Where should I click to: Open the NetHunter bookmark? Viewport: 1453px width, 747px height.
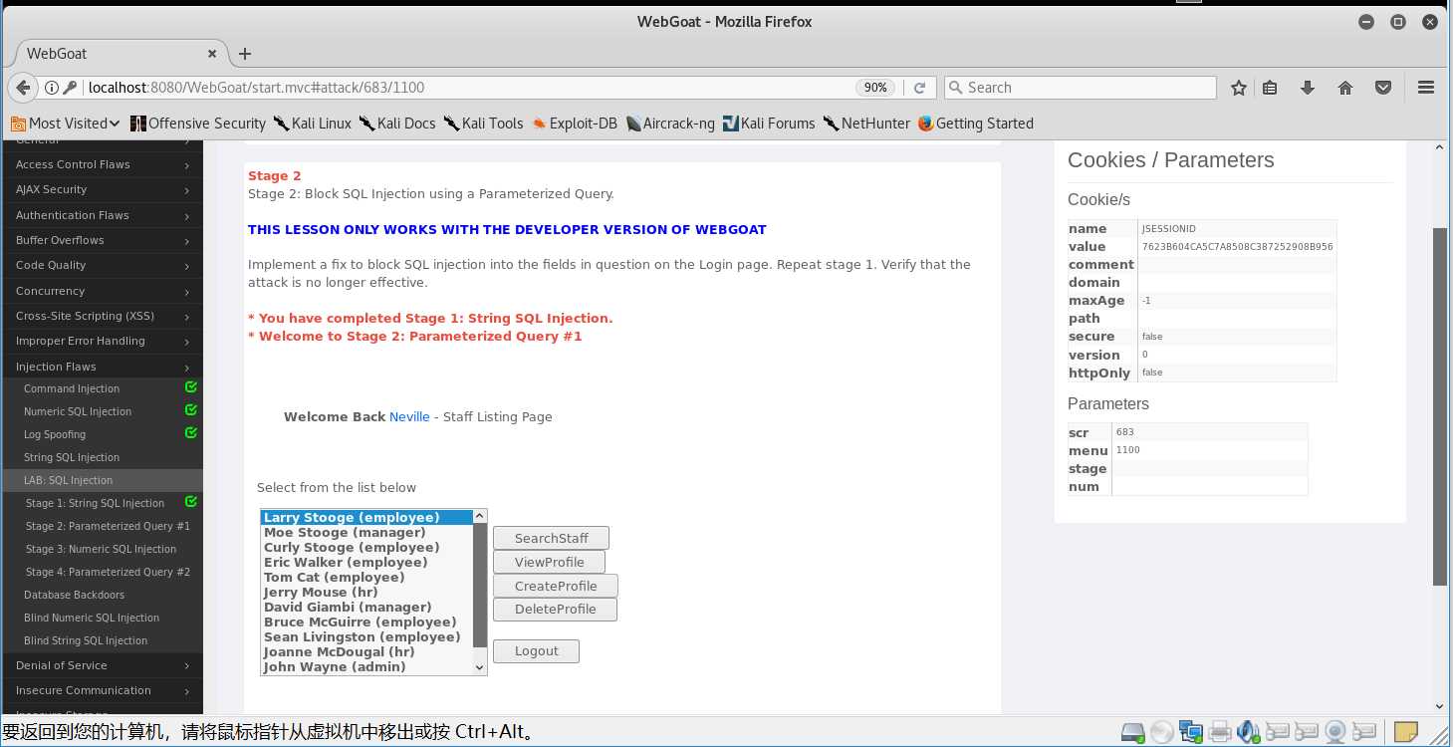point(866,124)
